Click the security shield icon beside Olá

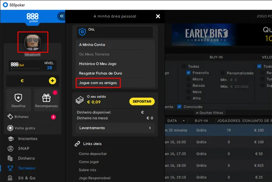82,32
